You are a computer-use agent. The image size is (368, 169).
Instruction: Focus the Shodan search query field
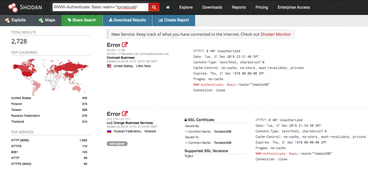[x=101, y=7]
